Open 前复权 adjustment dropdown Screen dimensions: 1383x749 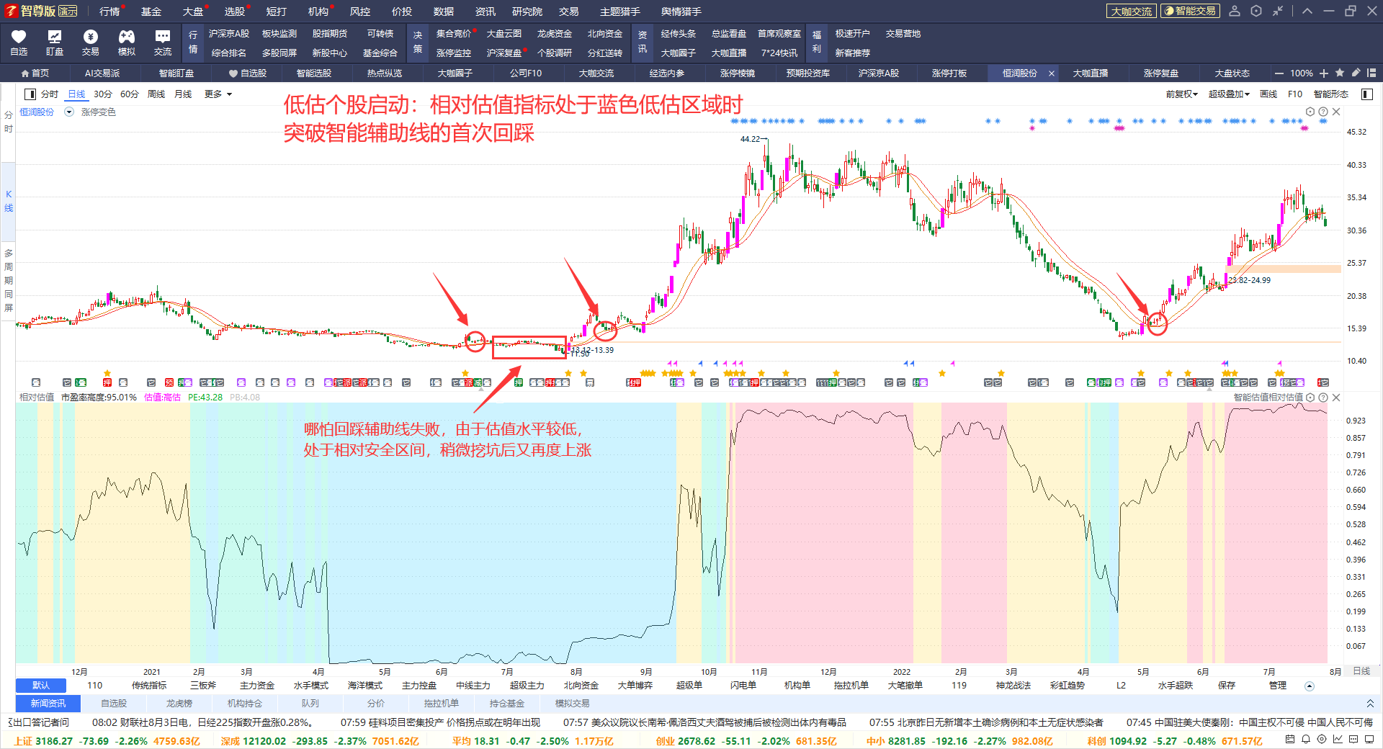click(x=1181, y=94)
